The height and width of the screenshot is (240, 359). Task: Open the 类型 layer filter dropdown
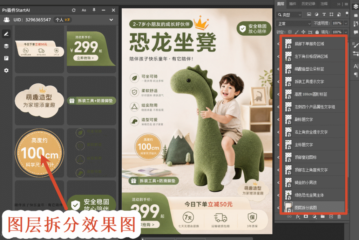pos(289,15)
